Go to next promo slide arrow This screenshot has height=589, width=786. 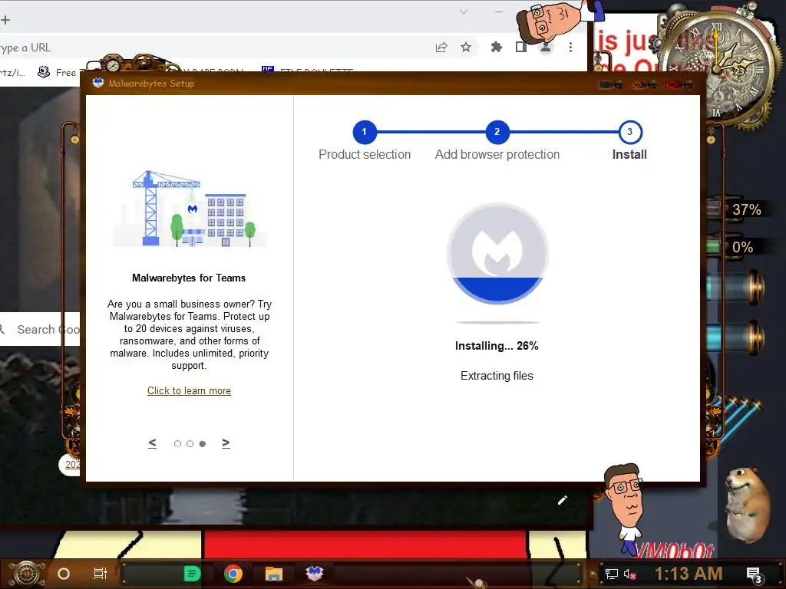(226, 443)
